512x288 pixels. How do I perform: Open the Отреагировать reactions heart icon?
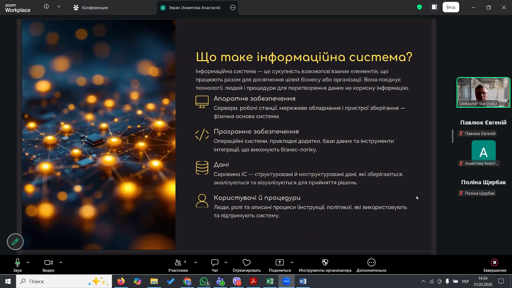(x=246, y=263)
